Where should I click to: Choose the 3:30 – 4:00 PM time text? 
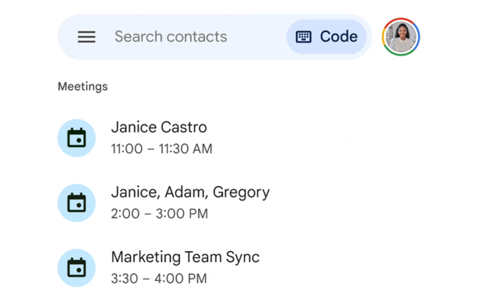[x=159, y=279]
